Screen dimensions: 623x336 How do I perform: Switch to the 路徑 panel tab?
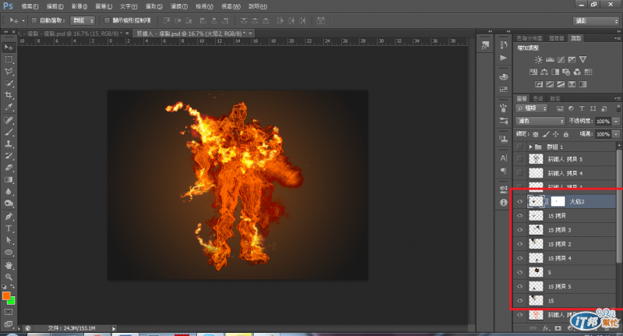[x=555, y=98]
